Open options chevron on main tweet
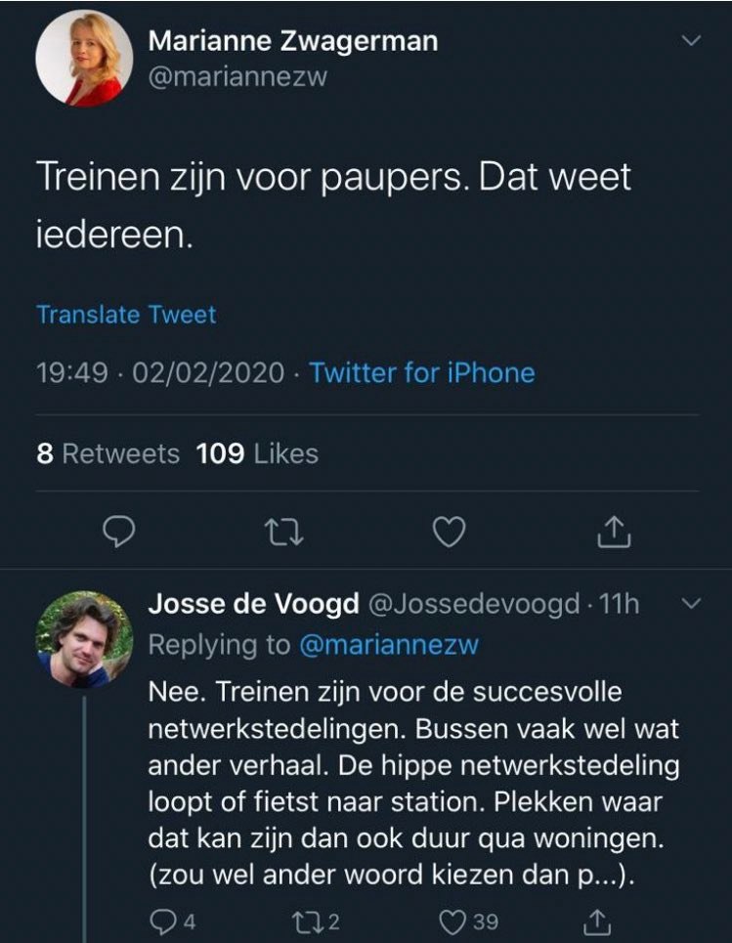 point(691,41)
